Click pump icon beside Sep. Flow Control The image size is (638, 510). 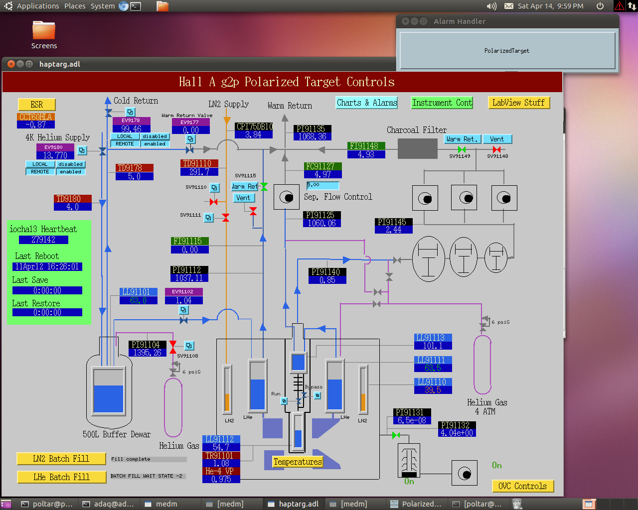pyautogui.click(x=286, y=197)
